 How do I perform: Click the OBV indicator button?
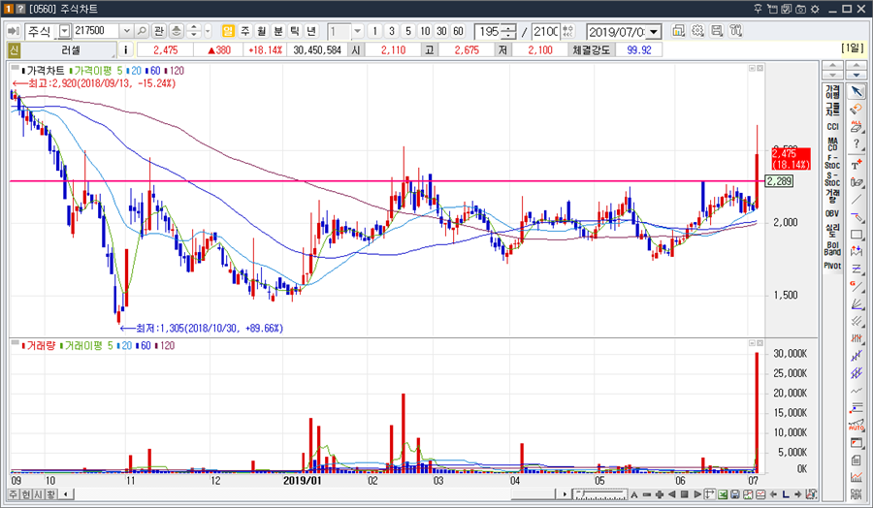pyautogui.click(x=832, y=213)
